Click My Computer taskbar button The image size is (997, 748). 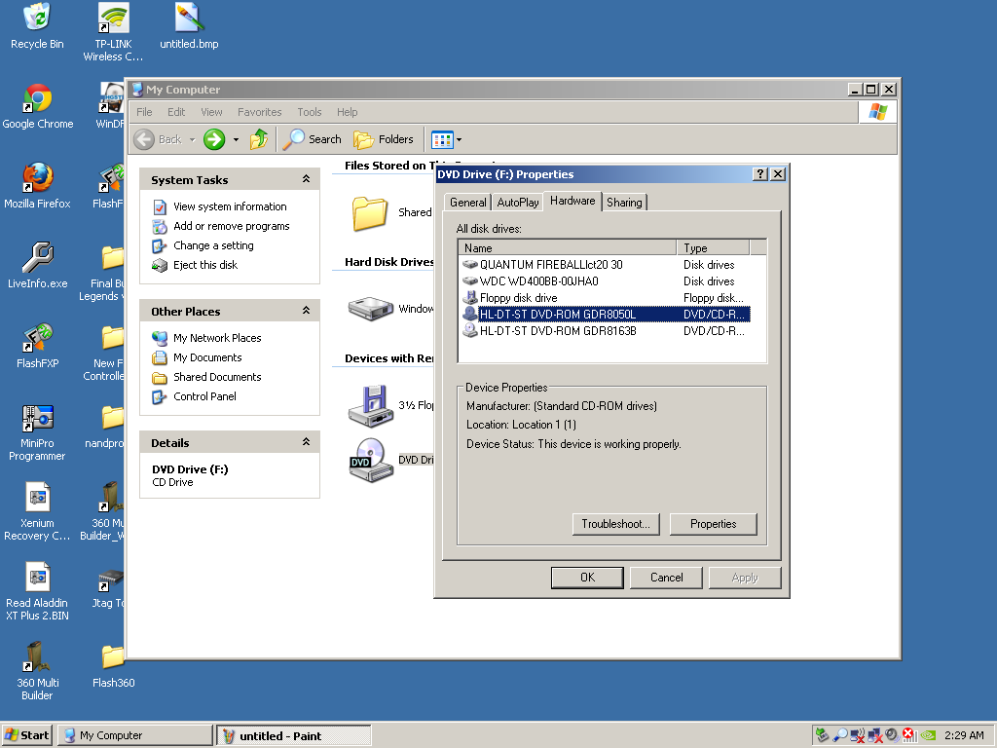tap(135, 735)
